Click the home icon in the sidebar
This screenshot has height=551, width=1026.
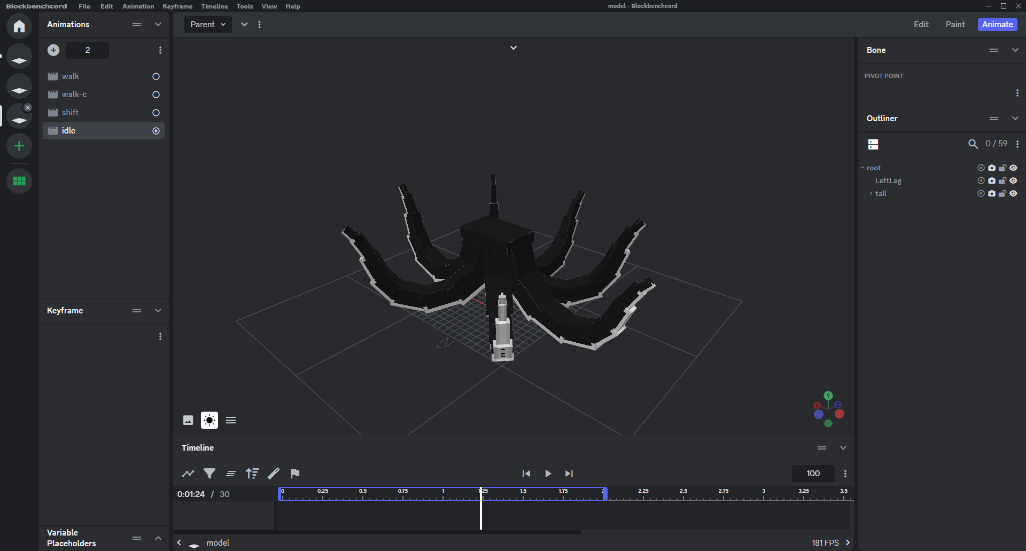(x=19, y=26)
